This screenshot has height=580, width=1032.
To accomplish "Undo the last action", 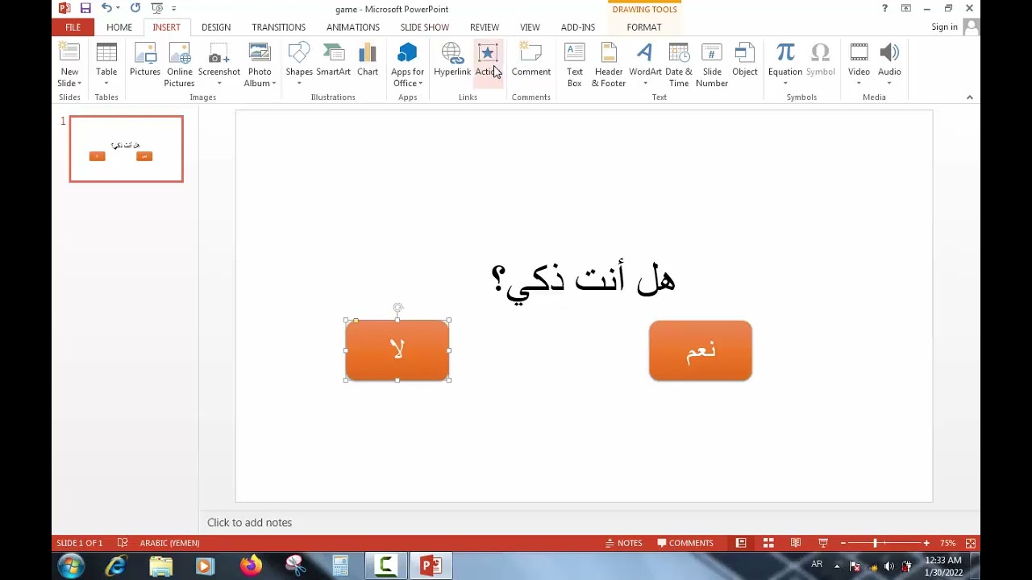I will click(106, 8).
